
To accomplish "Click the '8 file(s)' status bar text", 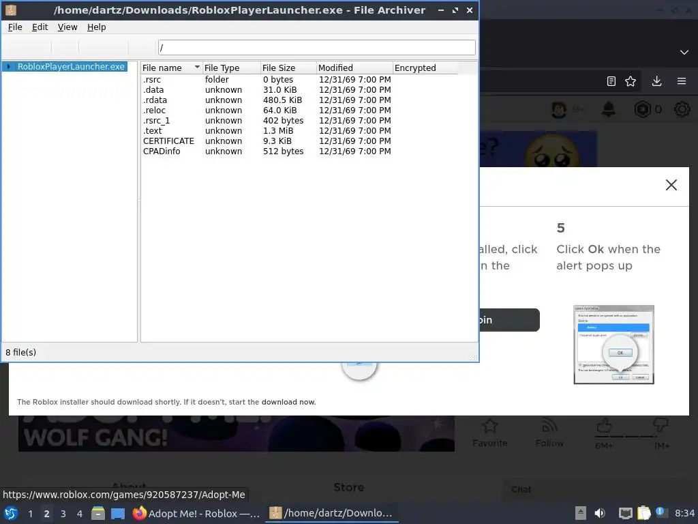I will pyautogui.click(x=21, y=353).
